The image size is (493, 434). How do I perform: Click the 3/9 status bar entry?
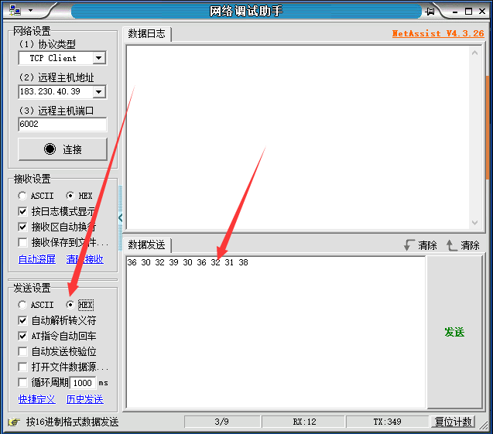point(222,422)
